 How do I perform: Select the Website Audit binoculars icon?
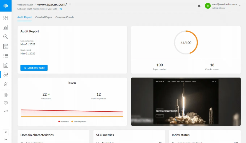[6, 74]
